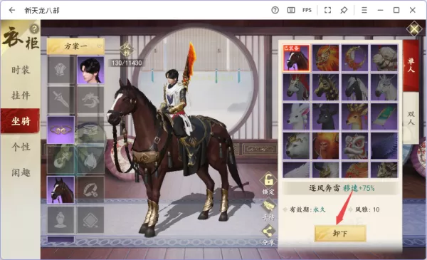Choose the equipped brown horse marked 已装备
427x260 pixels.
point(296,58)
